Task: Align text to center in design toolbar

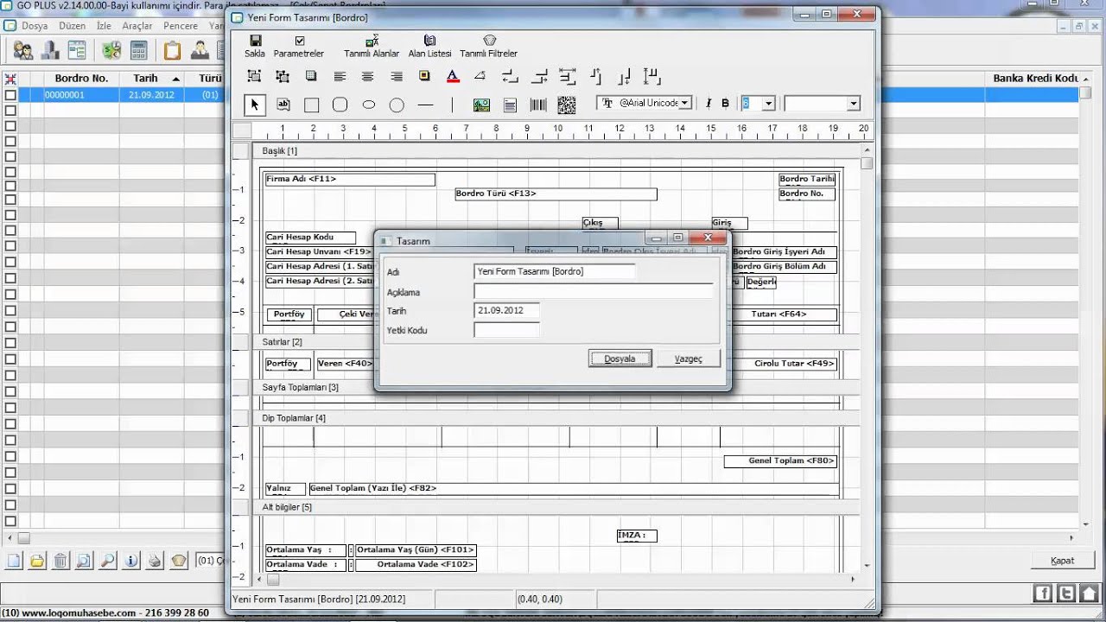Action: [368, 76]
